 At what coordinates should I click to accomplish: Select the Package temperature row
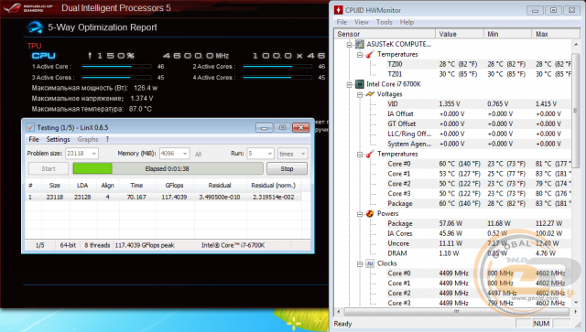[479, 204]
